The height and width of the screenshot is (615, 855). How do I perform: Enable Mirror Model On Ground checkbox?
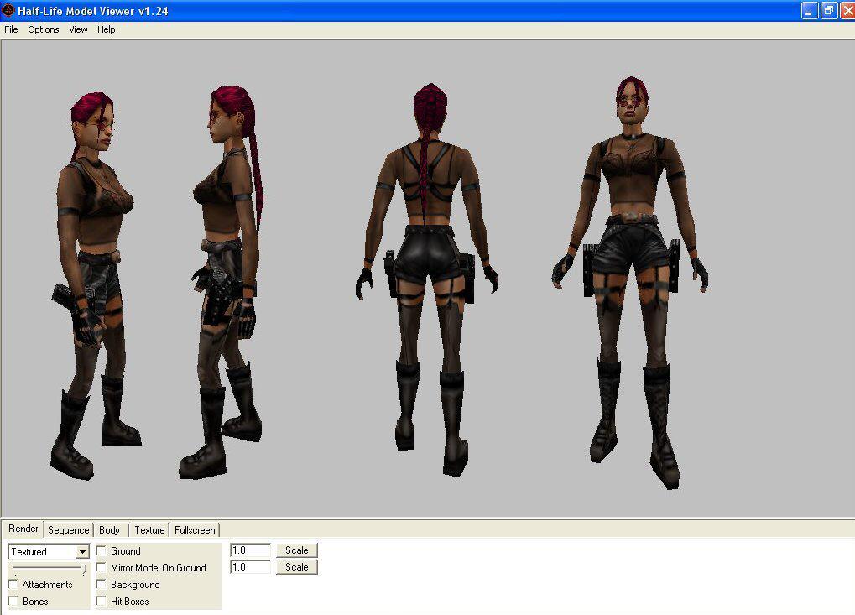102,568
